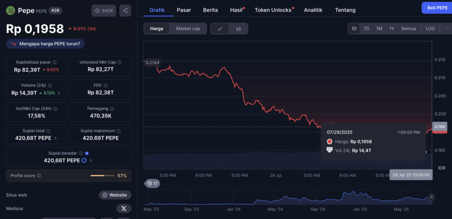Open the Tentang tab
The height and width of the screenshot is (219, 452).
pyautogui.click(x=345, y=10)
